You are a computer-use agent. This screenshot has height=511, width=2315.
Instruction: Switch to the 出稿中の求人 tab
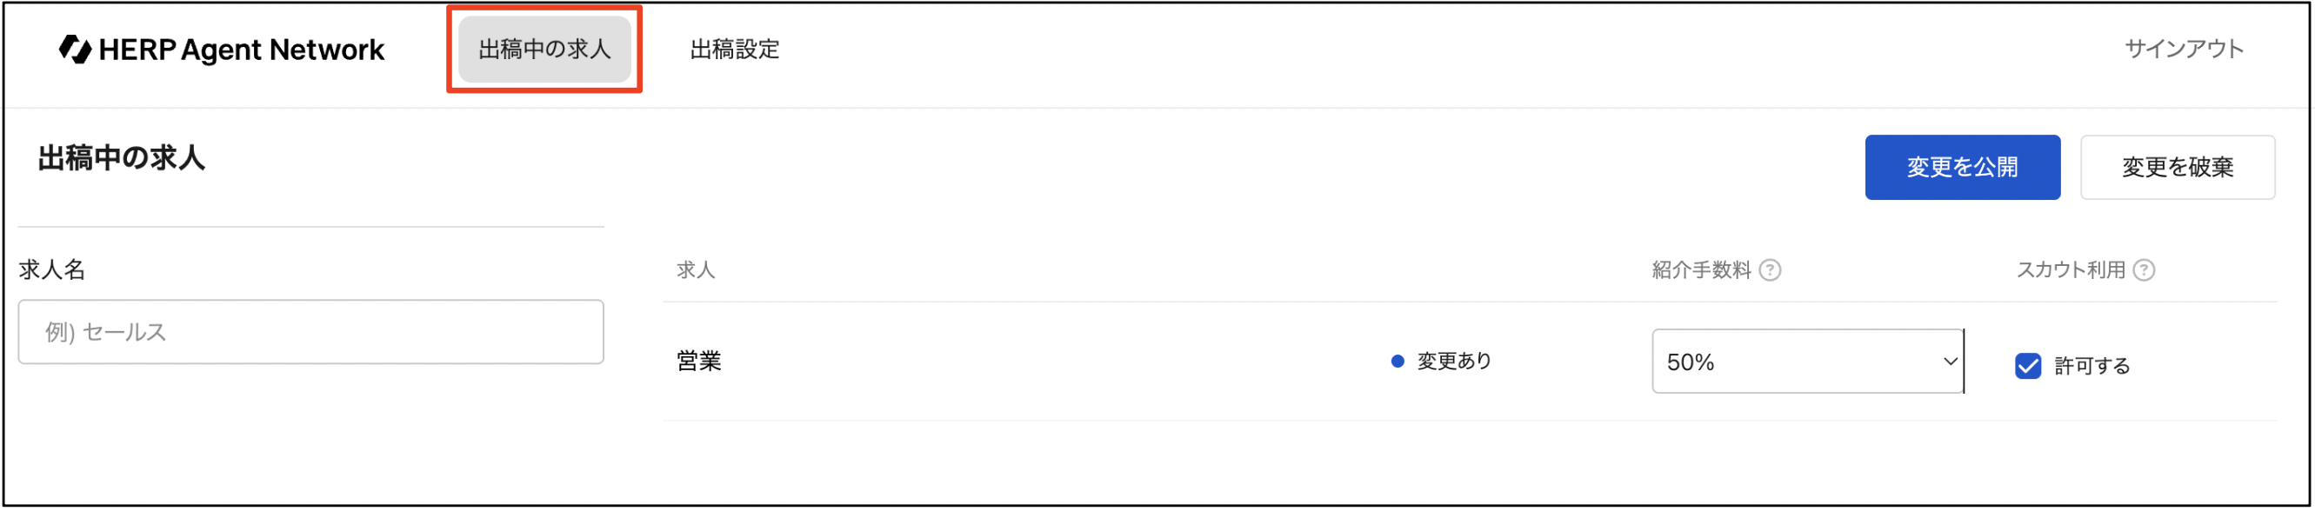(x=544, y=50)
